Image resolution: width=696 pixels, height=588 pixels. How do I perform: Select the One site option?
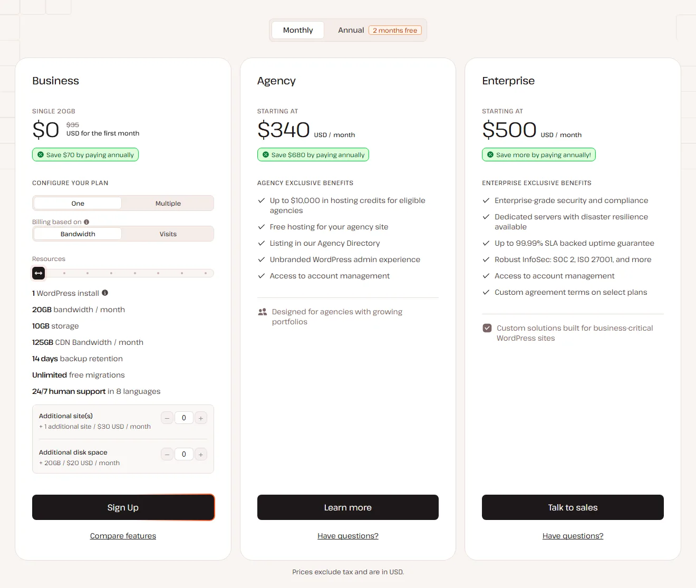(x=78, y=204)
